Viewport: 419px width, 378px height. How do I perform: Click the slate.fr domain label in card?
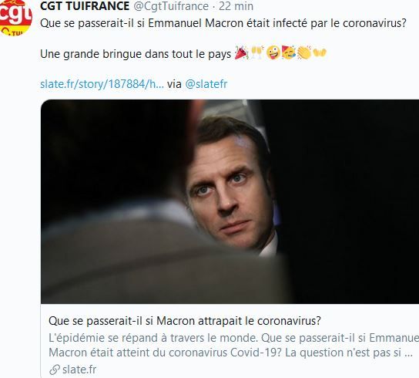[x=79, y=370]
